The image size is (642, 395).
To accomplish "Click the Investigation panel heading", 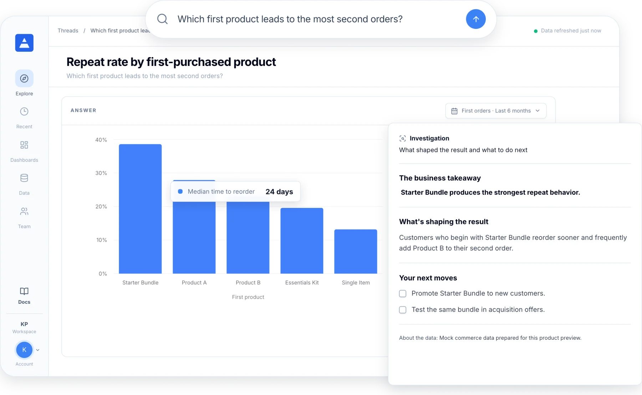I will [x=429, y=138].
